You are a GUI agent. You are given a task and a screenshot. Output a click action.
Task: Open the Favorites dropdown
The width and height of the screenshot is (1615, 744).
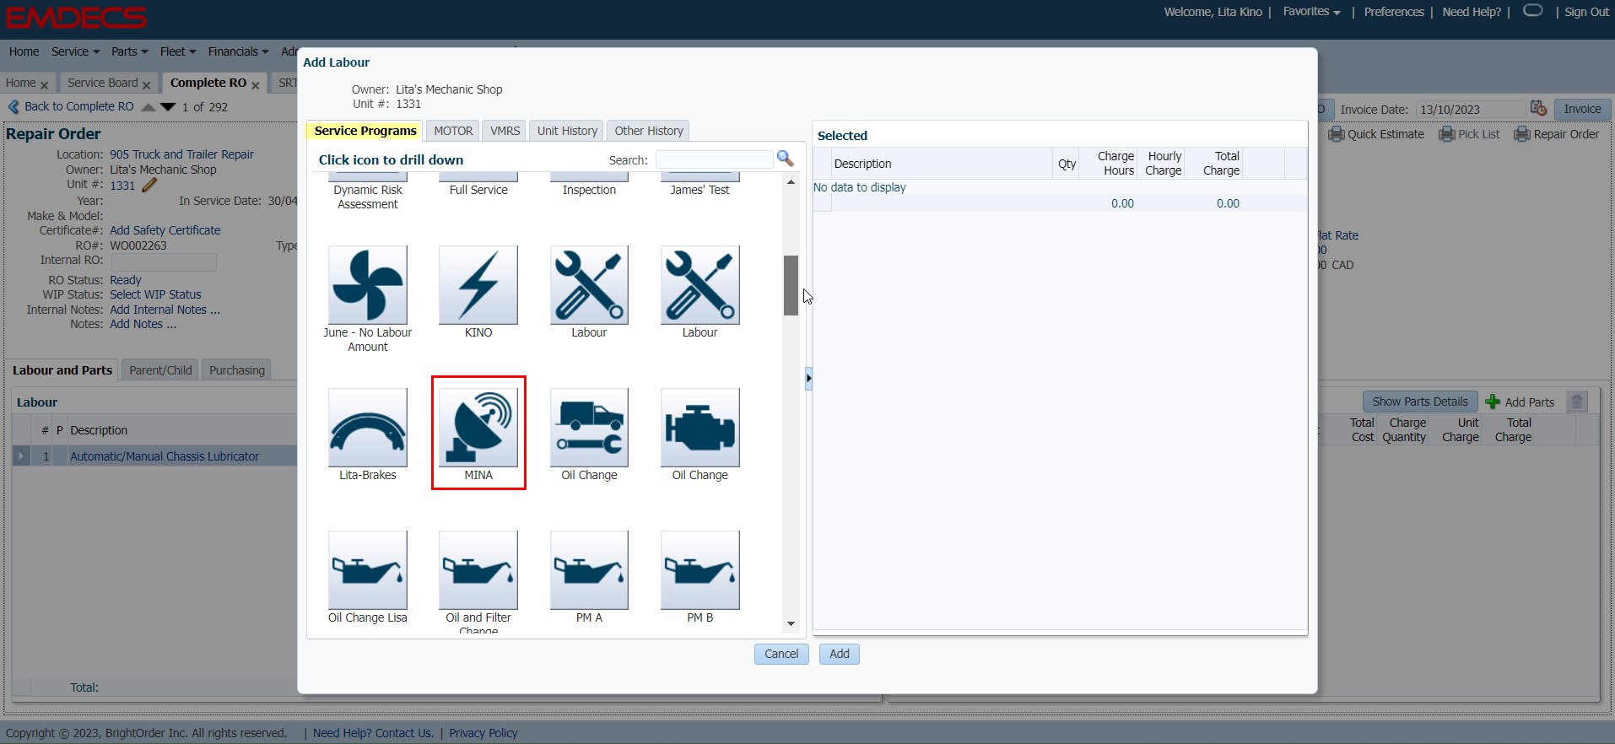1311,12
